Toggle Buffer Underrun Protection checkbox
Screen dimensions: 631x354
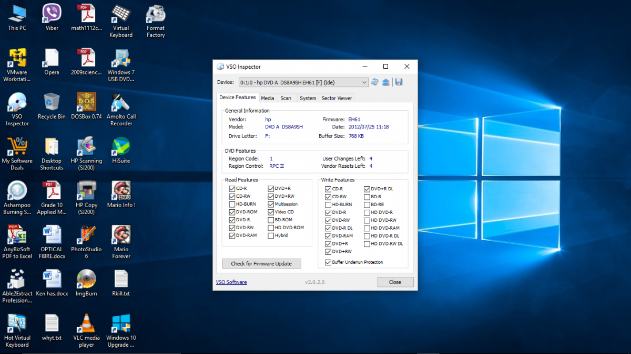point(328,262)
